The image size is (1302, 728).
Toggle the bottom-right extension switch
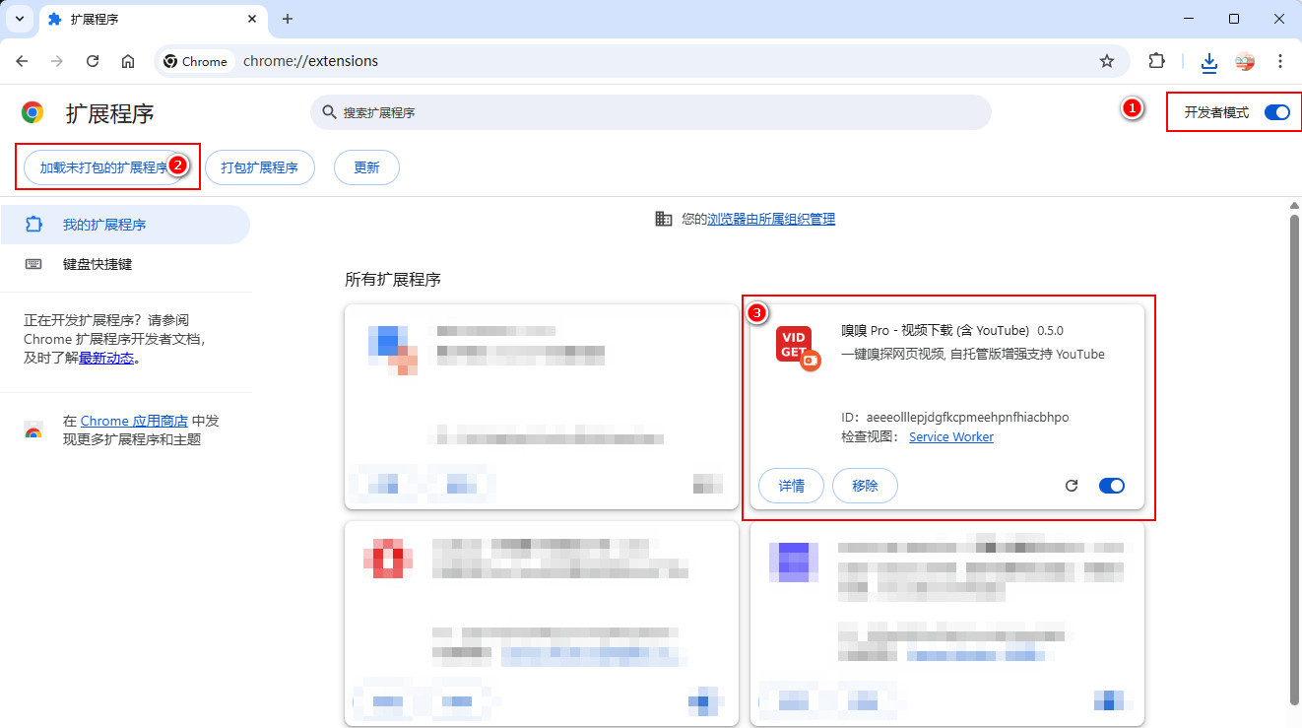(x=1109, y=701)
